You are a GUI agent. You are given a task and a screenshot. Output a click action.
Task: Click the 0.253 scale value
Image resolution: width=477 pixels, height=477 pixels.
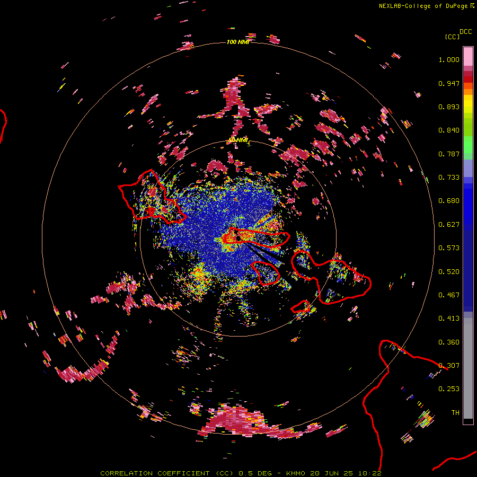[449, 389]
